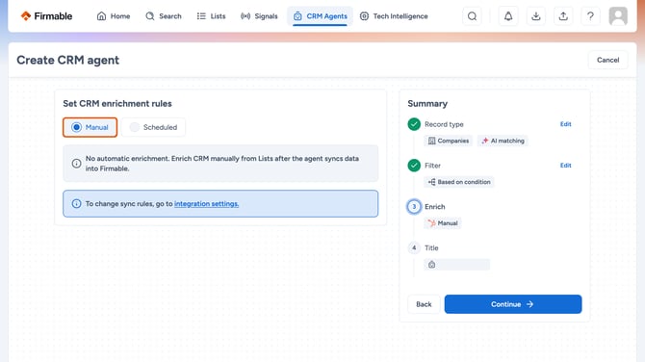Select the CRM Agents tab
Viewport: 645px width, 362px height.
point(320,16)
